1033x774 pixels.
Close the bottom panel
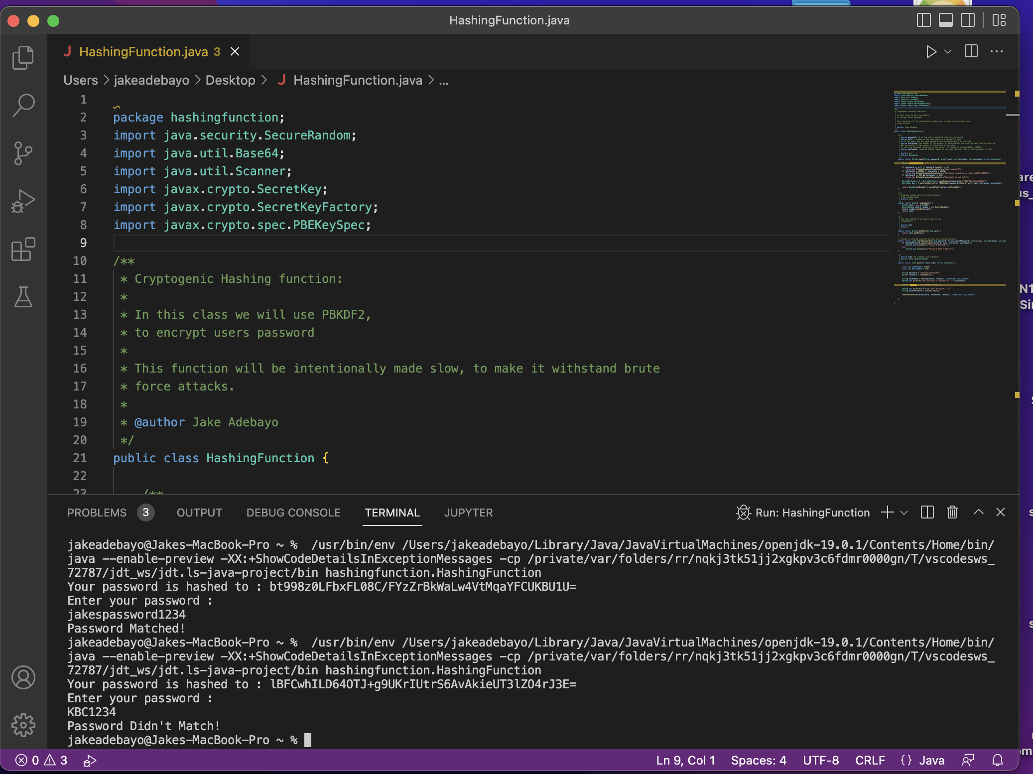(x=1001, y=512)
